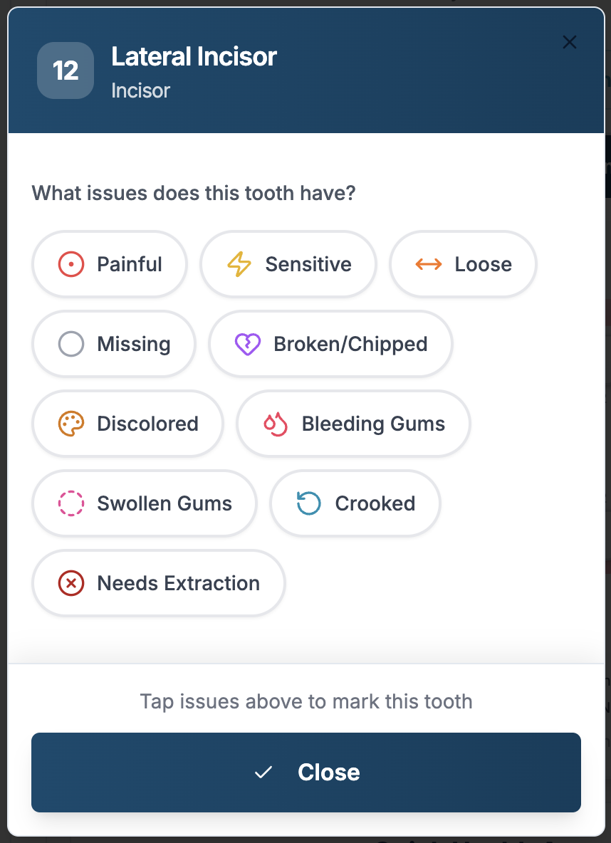This screenshot has width=611, height=843.
Task: Toggle the Painful issue for this tooth
Action: tap(110, 263)
